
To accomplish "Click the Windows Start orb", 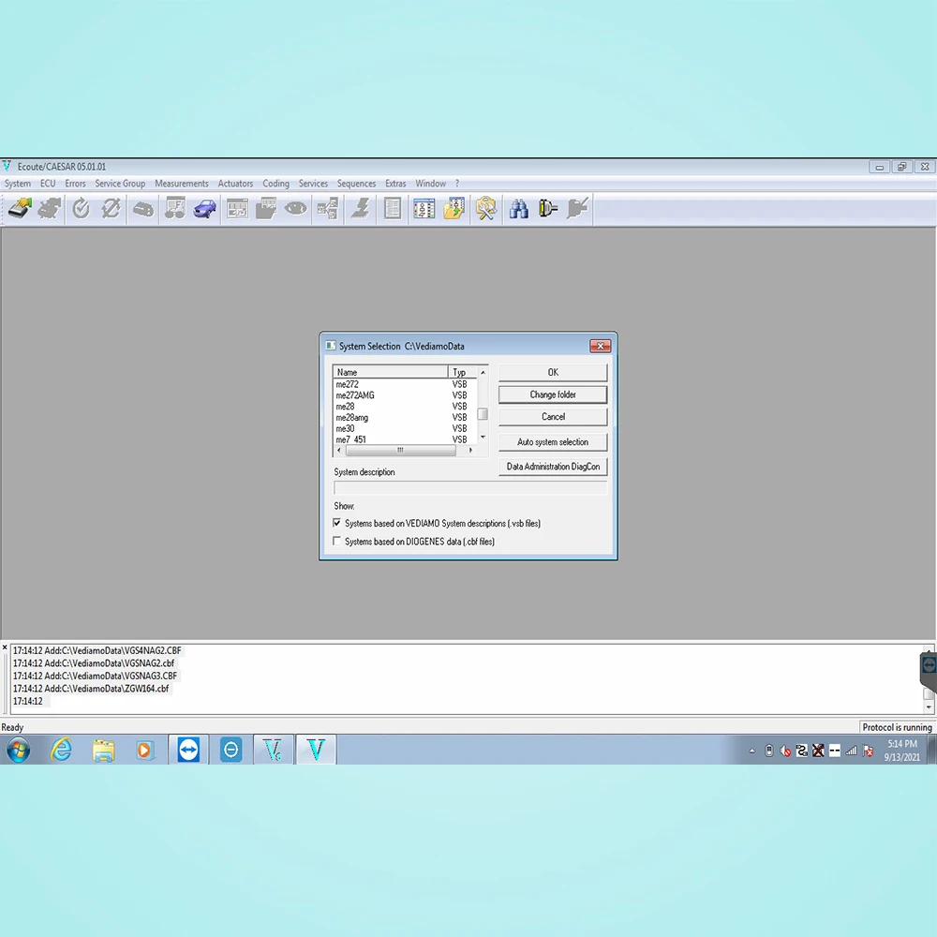I will click(x=18, y=750).
